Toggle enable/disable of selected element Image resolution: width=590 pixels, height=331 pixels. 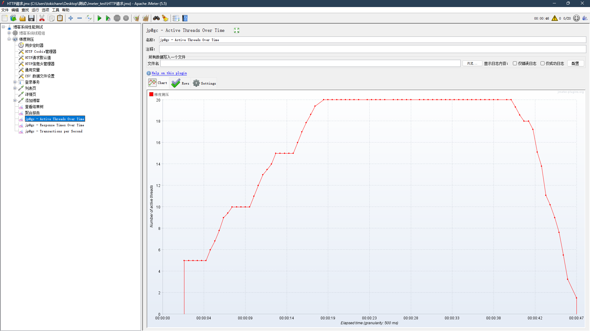(x=88, y=18)
